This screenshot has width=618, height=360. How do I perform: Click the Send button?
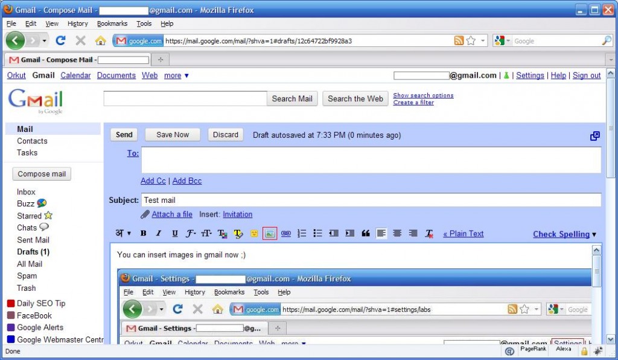pyautogui.click(x=124, y=135)
